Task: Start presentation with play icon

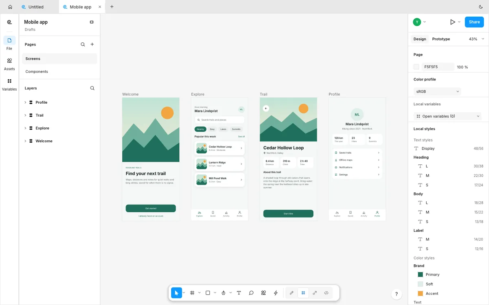Action: [x=452, y=22]
